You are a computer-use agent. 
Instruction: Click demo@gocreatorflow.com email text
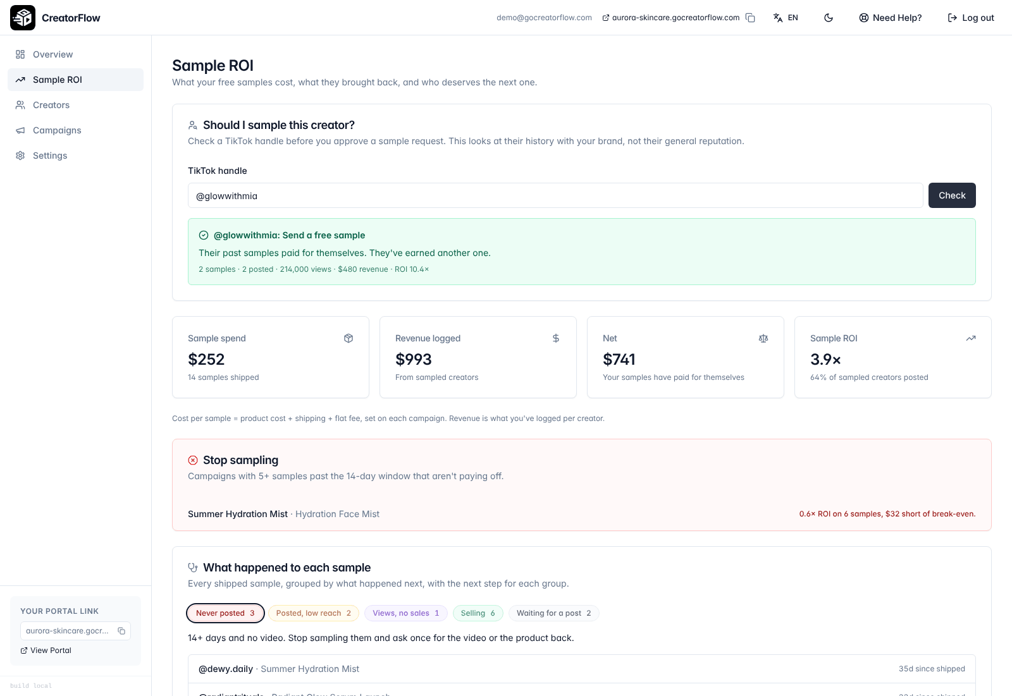544,18
